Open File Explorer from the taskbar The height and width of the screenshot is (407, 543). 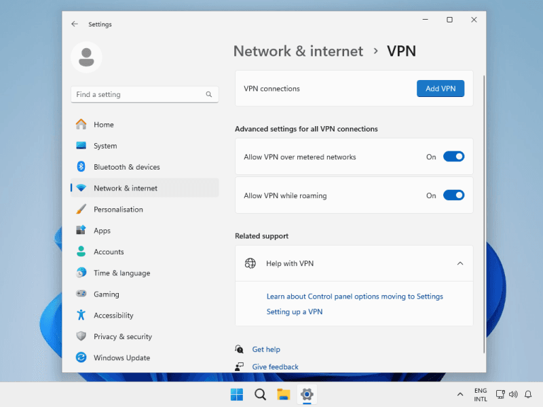(x=283, y=394)
